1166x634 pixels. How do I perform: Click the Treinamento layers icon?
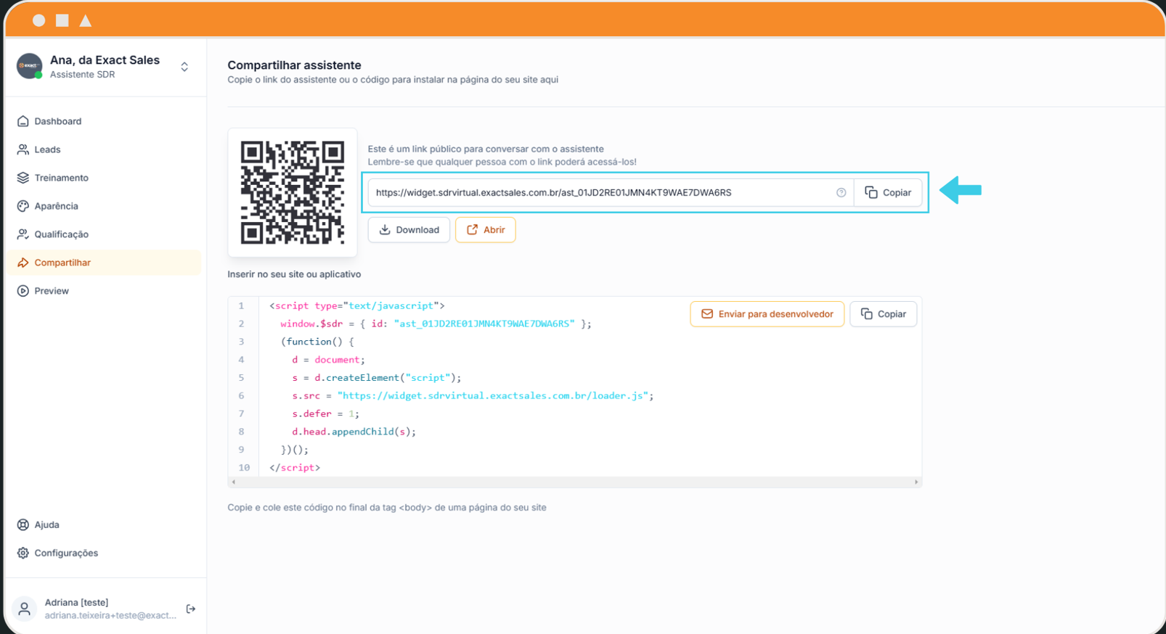point(23,178)
